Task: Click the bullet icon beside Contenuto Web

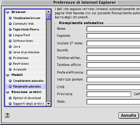Action: pos(10,24)
